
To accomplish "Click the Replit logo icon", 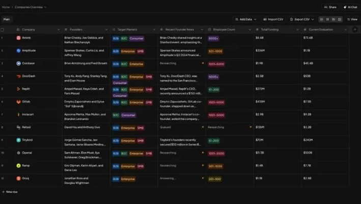I will [x=18, y=89].
